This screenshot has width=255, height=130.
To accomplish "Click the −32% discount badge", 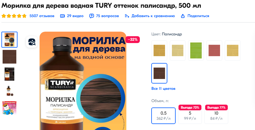I will point(133,40).
